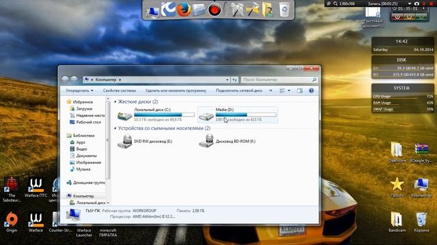Open Explorer help with the question mark icon
Image resolution: width=437 pixels, height=245 pixels.
pyautogui.click(x=311, y=91)
